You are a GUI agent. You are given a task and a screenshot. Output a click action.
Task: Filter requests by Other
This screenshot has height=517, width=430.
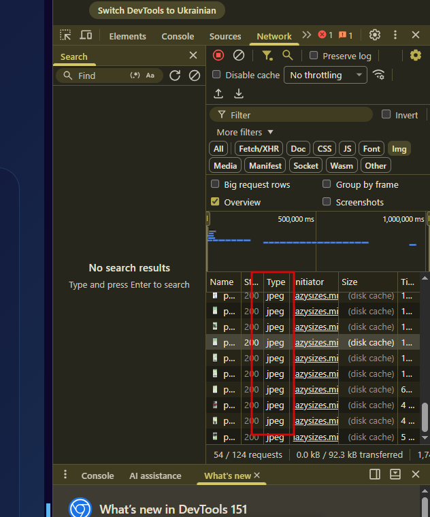point(376,165)
